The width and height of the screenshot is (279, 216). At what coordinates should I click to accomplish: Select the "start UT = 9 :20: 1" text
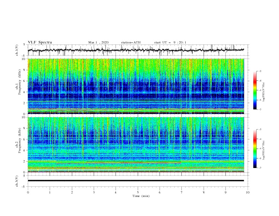point(170,42)
